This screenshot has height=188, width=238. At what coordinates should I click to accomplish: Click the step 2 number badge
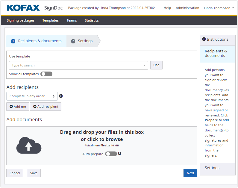pyautogui.click(x=73, y=41)
